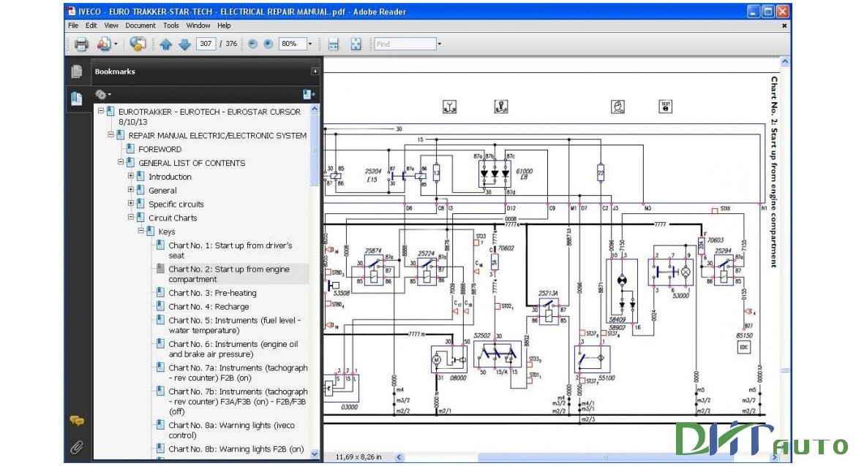Collapse the Keys bookmark node
Viewport: 856px width, 466px height.
(141, 231)
